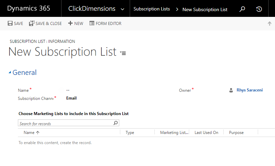Screen dimensions: 275x166
Task: Click the SAVE command label
Action: click(19, 24)
